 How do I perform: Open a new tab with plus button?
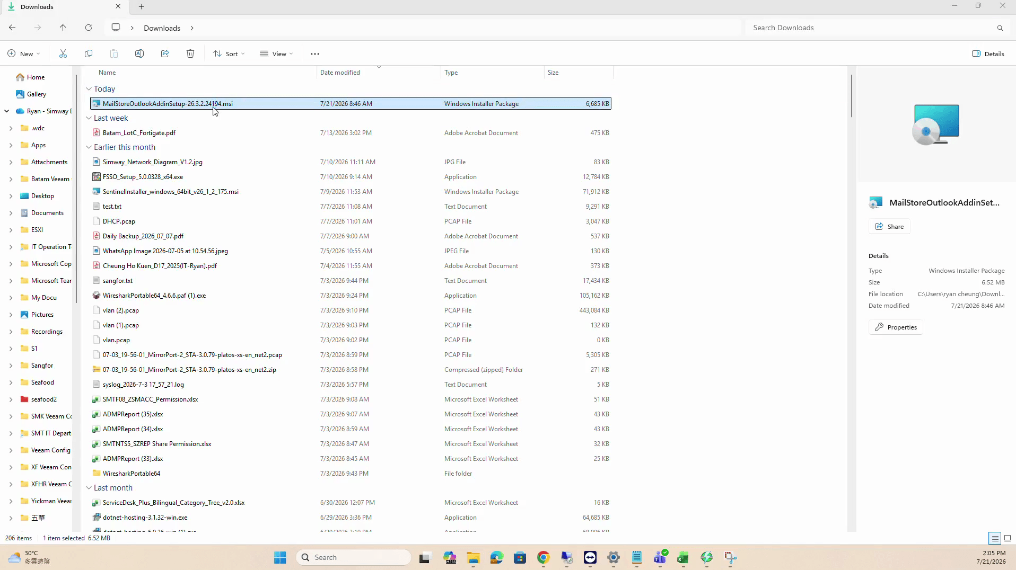pyautogui.click(x=142, y=7)
